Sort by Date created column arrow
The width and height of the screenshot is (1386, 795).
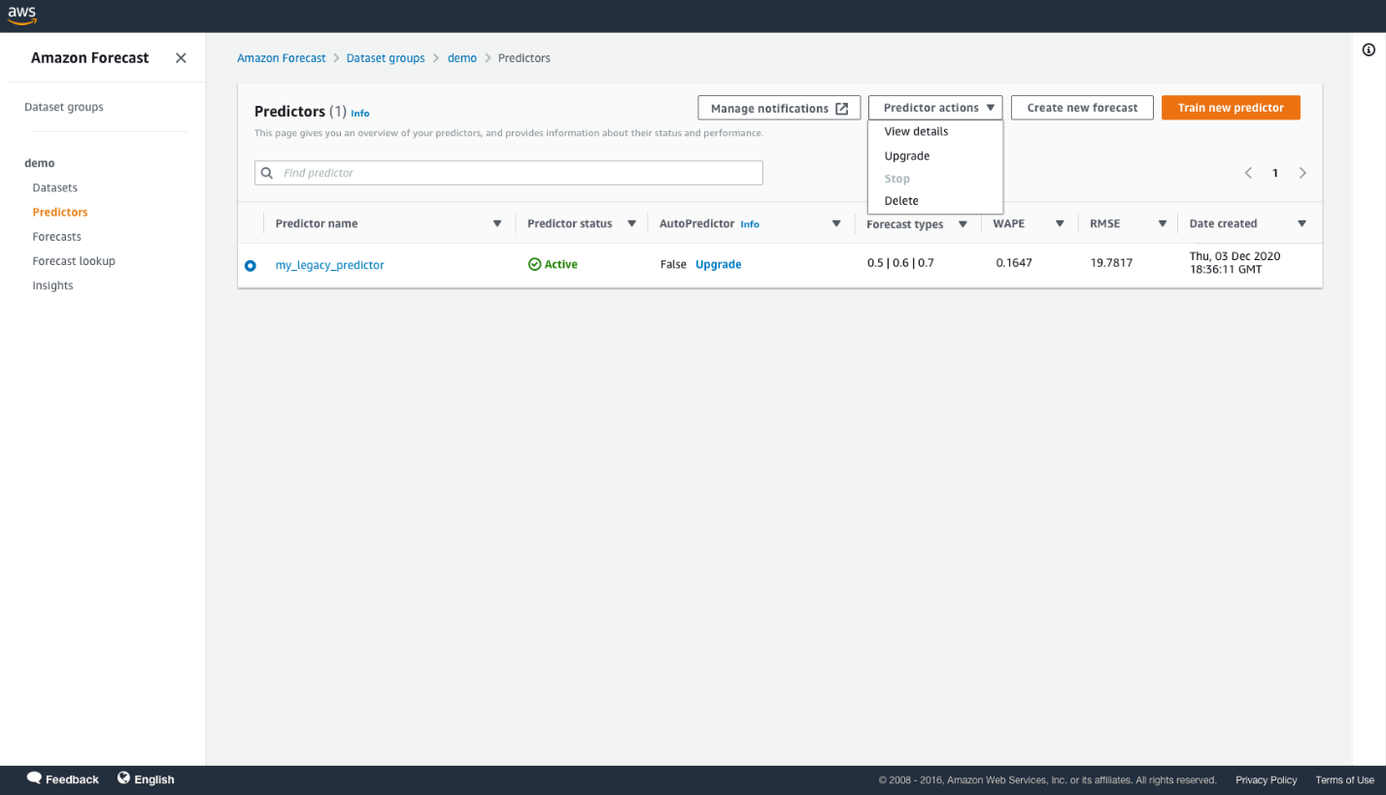1301,224
